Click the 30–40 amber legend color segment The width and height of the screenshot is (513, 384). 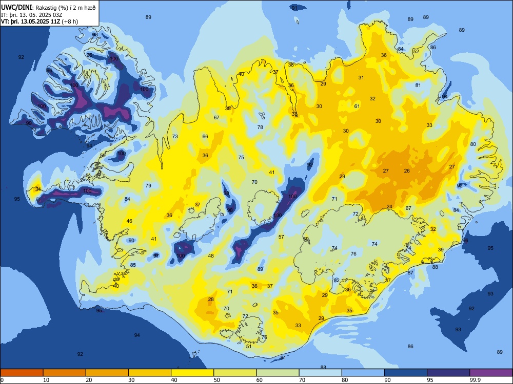click(150, 373)
